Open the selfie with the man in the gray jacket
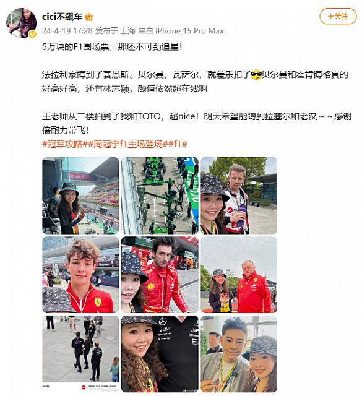362x396 pixels. (x=239, y=354)
